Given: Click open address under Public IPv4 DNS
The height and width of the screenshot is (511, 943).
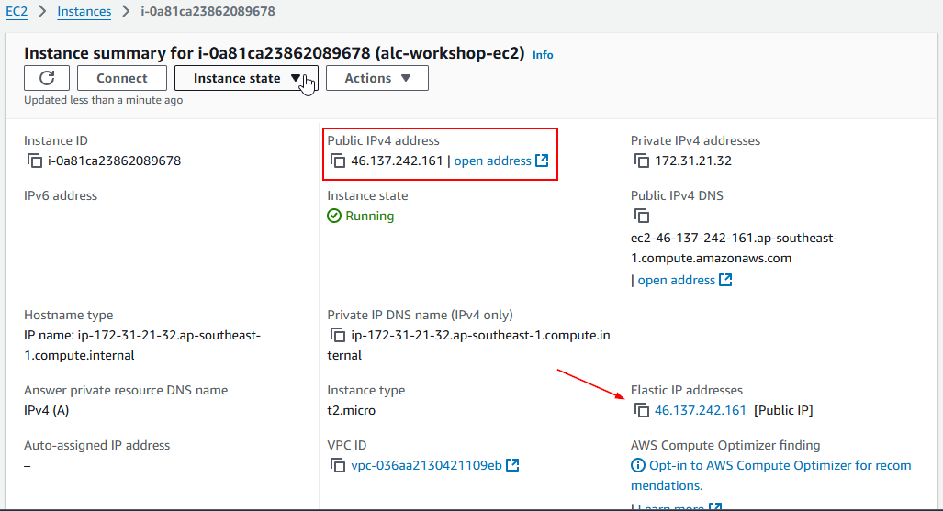Looking at the screenshot, I should click(677, 281).
